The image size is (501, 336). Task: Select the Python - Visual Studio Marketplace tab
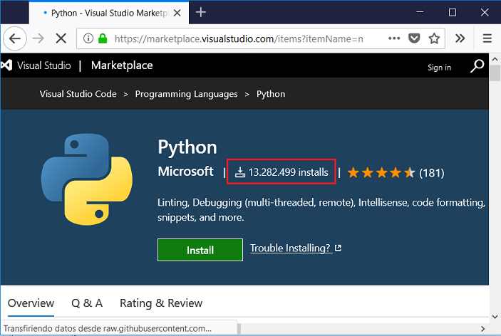coord(109,13)
